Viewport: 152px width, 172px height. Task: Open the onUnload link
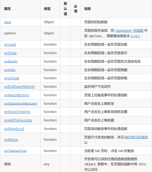click(x=12, y=78)
